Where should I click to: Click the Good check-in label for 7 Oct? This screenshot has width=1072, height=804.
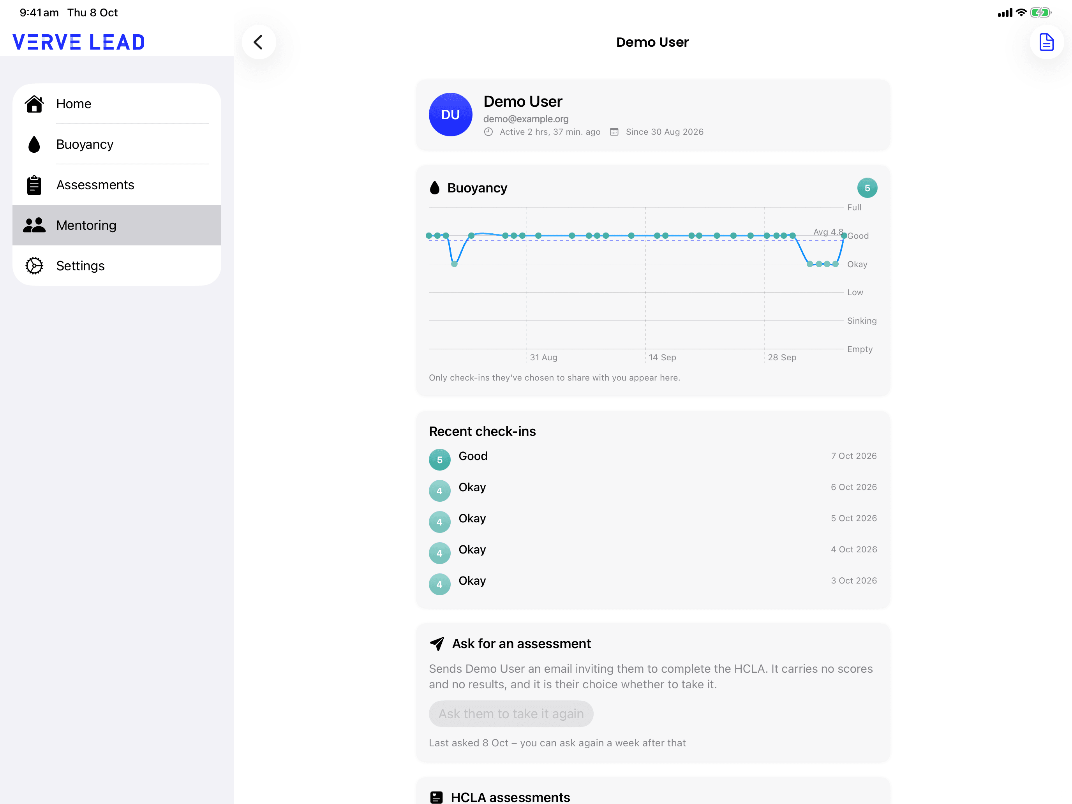473,456
